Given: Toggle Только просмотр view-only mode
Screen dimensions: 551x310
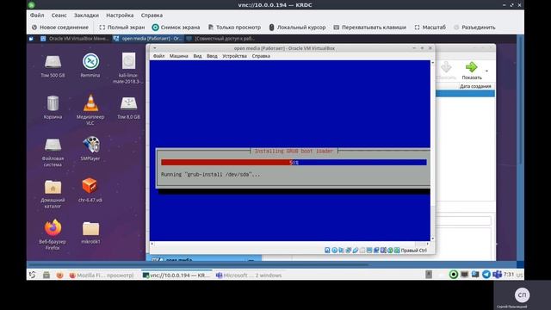Looking at the screenshot, I should 234,27.
